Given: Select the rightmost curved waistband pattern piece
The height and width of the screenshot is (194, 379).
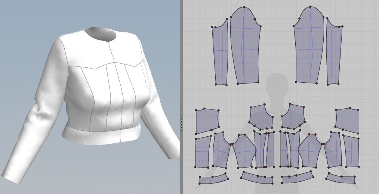Looking at the screenshot, I should click(x=341, y=179).
